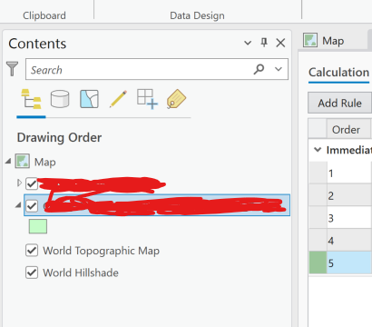Close the Contents pane
This screenshot has height=327, width=372.
pos(280,43)
